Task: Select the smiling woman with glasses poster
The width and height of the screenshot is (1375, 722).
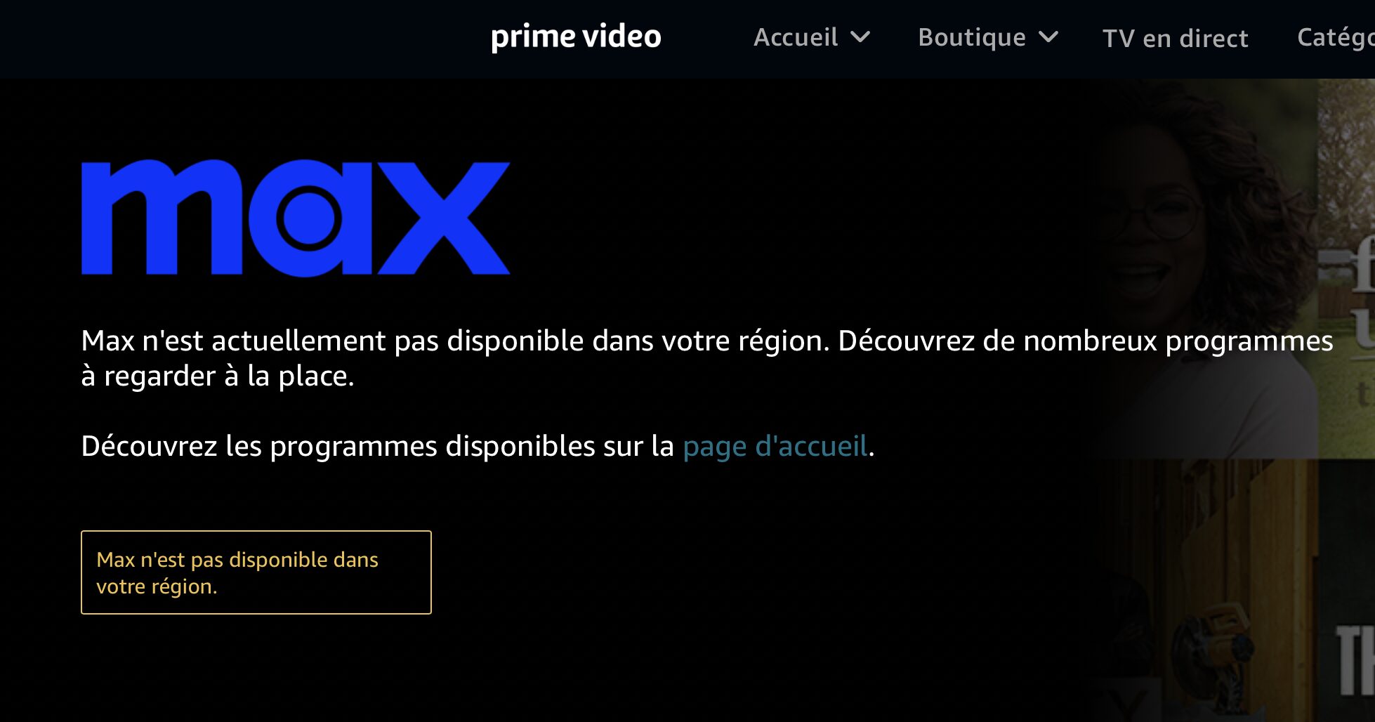Action: coord(1194,267)
